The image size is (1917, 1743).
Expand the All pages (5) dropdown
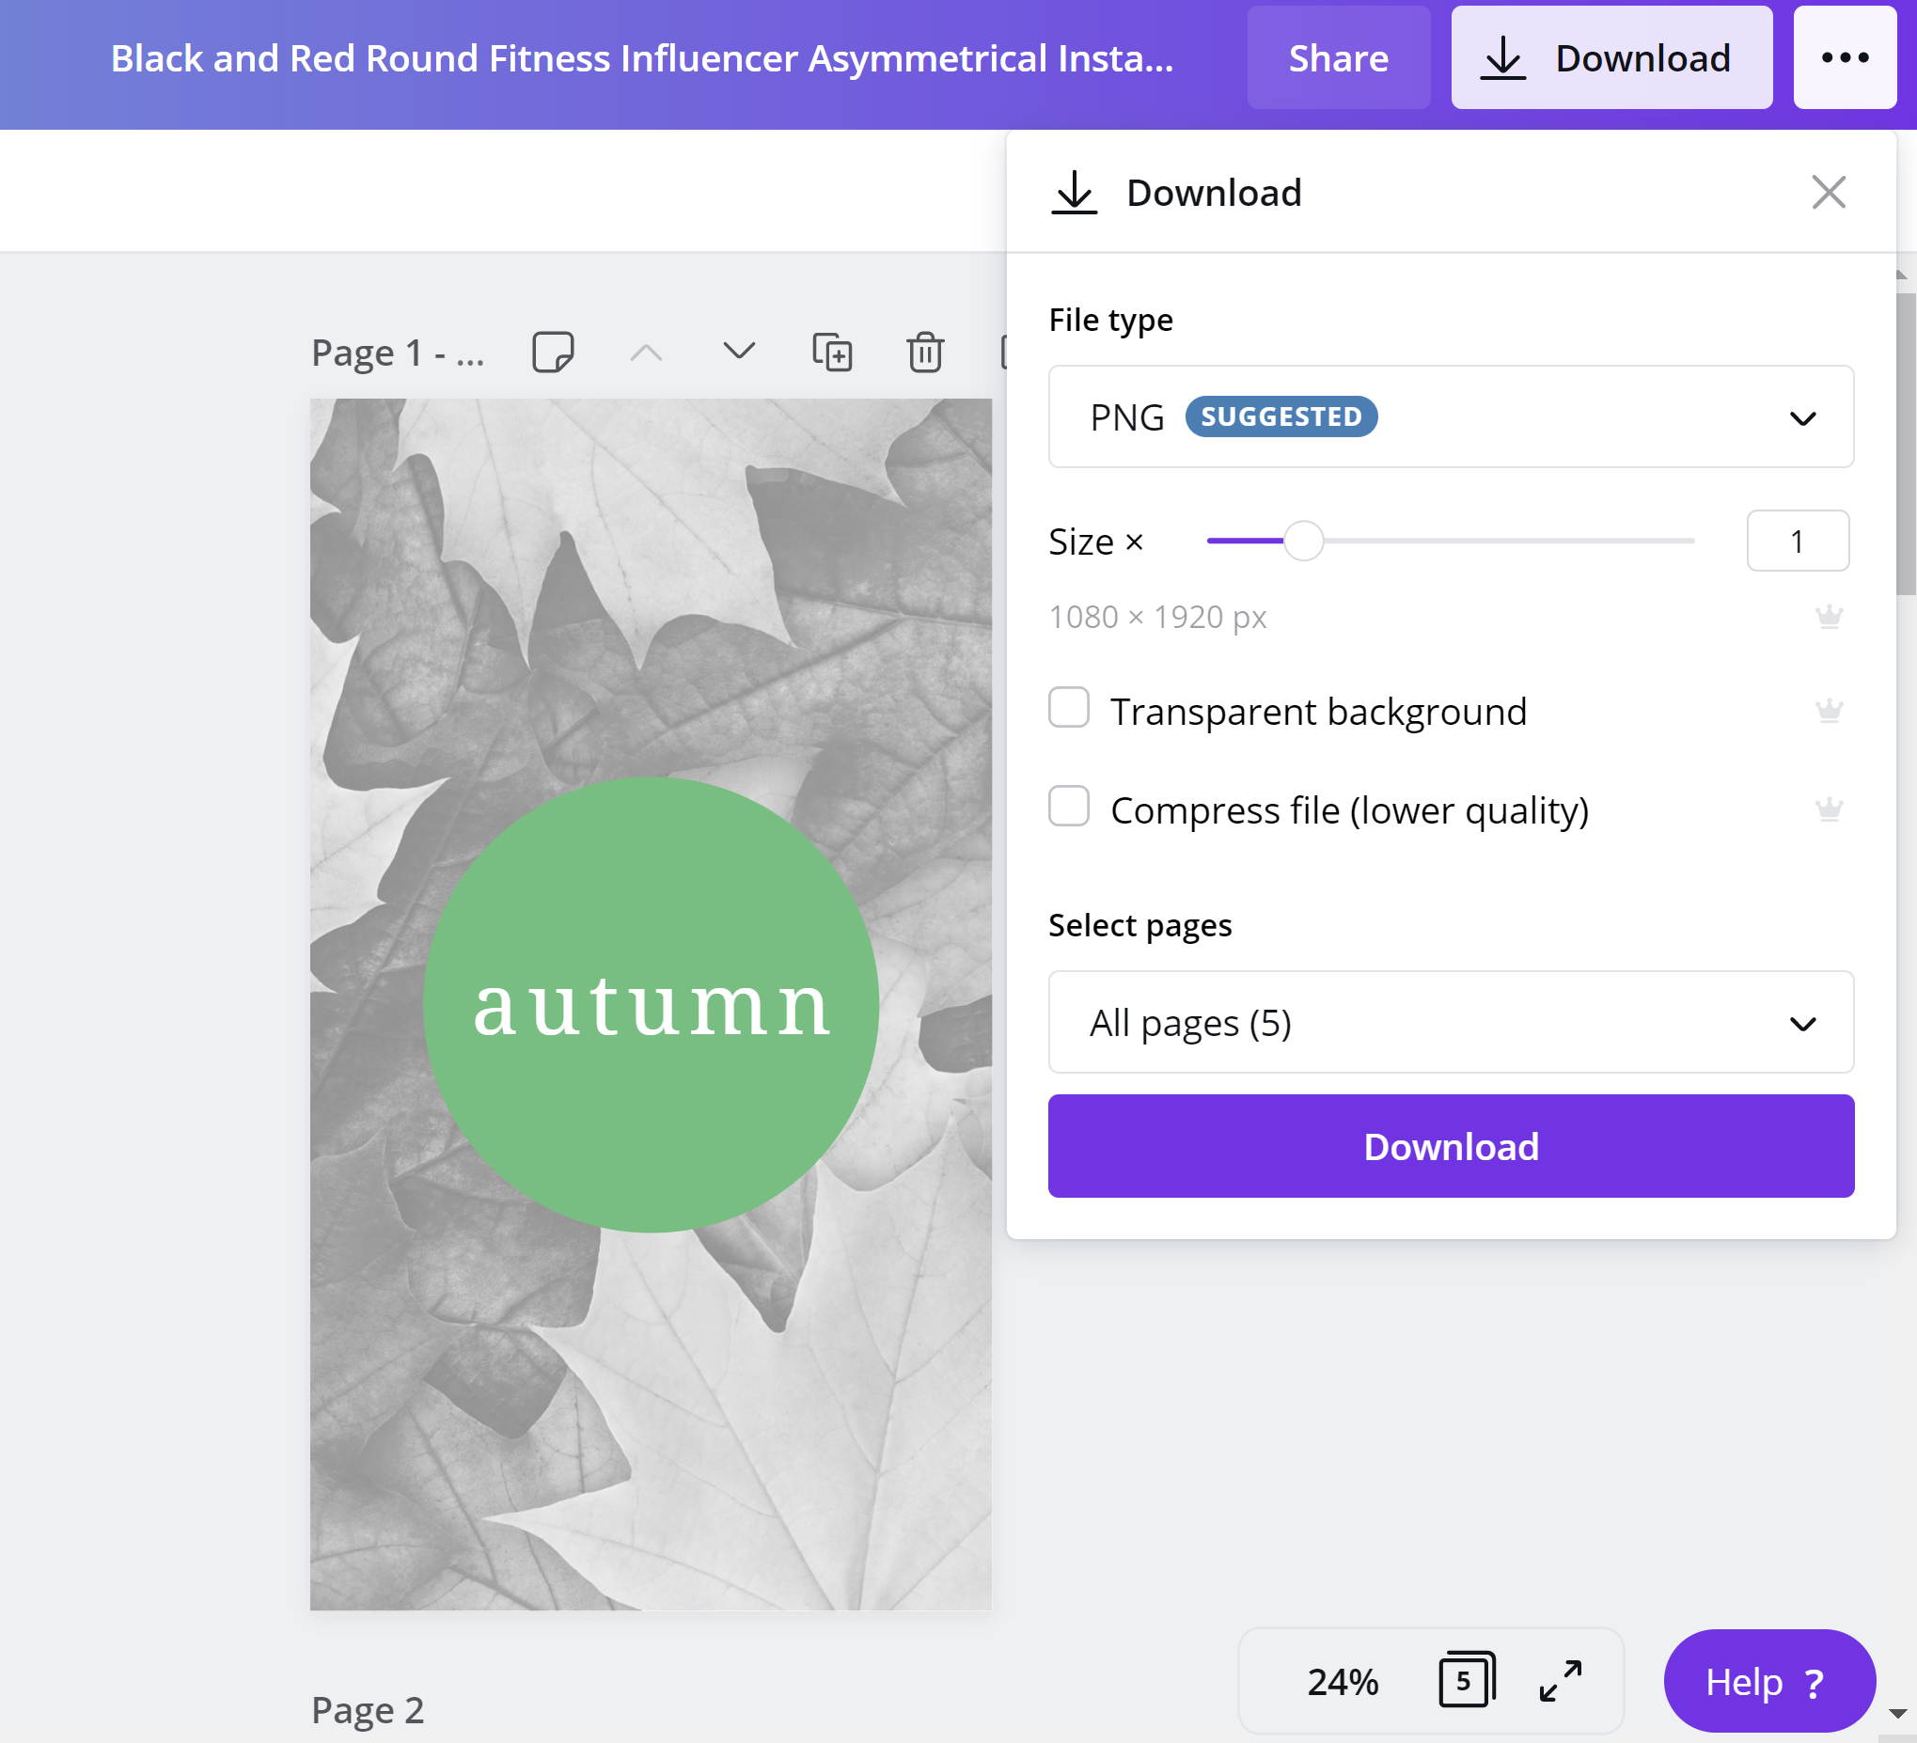pos(1450,1022)
